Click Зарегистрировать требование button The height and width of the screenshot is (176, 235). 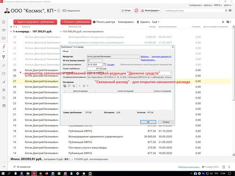pyautogui.click(x=35, y=22)
